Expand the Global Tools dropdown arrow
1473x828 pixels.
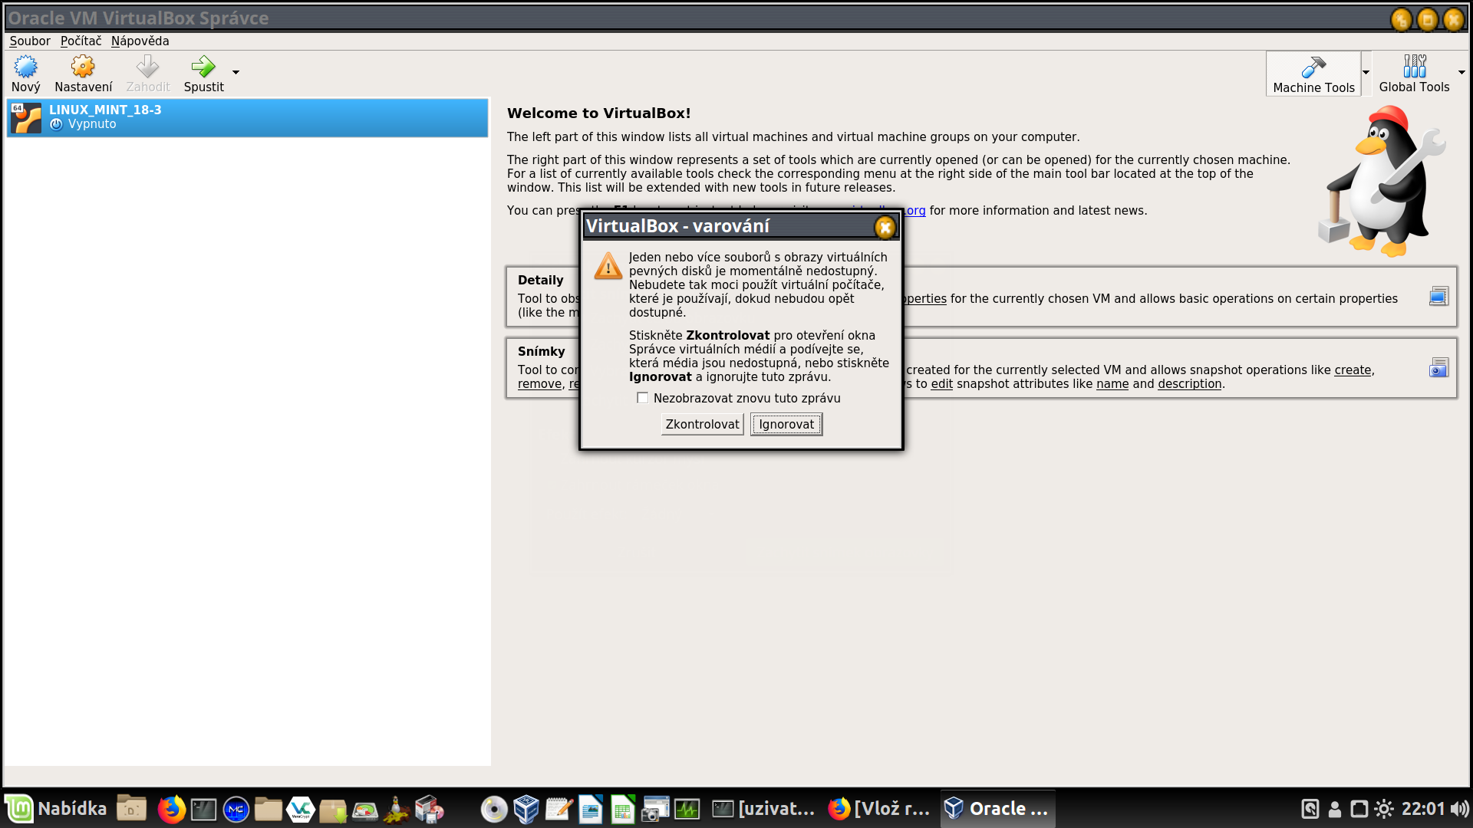pyautogui.click(x=1461, y=73)
